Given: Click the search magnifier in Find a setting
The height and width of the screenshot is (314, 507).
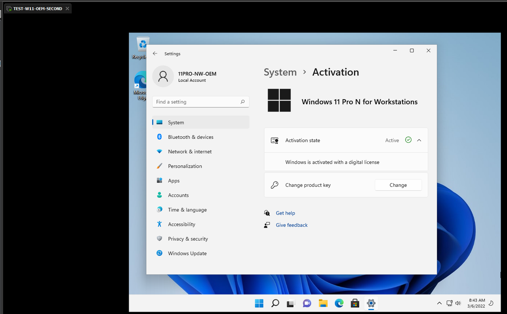Looking at the screenshot, I should pos(242,102).
